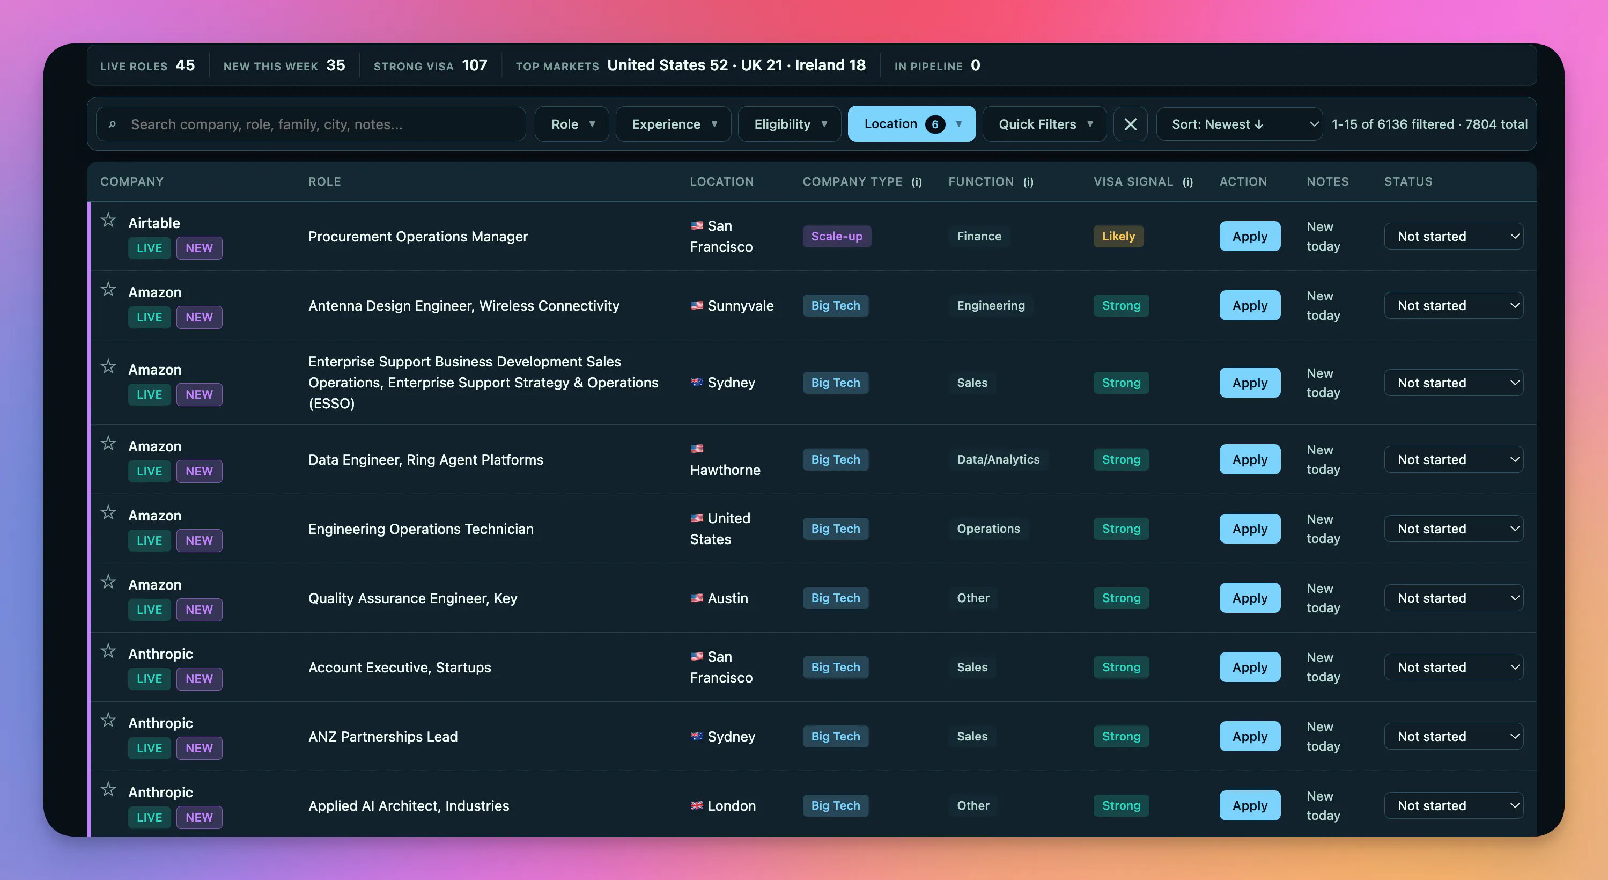Star the Airtable Procurement Operations Manager row
Viewport: 1608px width, 880px height.
click(x=109, y=220)
